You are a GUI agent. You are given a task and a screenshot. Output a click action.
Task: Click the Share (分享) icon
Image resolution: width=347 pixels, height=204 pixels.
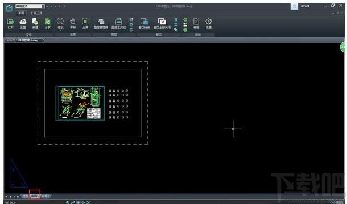tap(48, 24)
